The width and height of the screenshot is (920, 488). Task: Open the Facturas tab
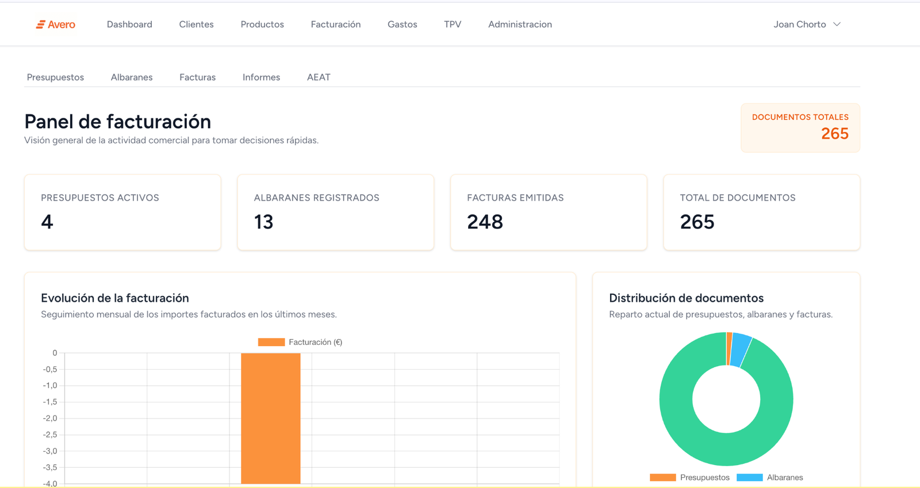197,77
